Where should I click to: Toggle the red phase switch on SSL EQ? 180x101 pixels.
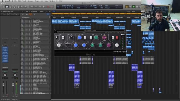pyautogui.click(x=117, y=38)
